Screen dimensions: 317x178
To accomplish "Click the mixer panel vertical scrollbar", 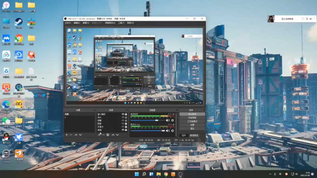I will (x=176, y=125).
